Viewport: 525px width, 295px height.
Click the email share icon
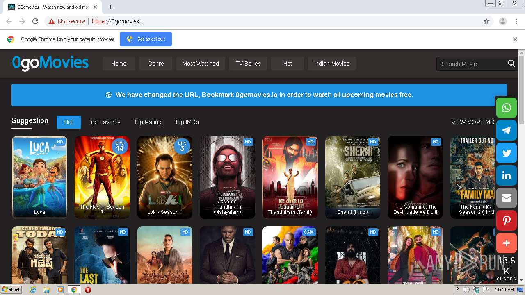[x=507, y=198]
